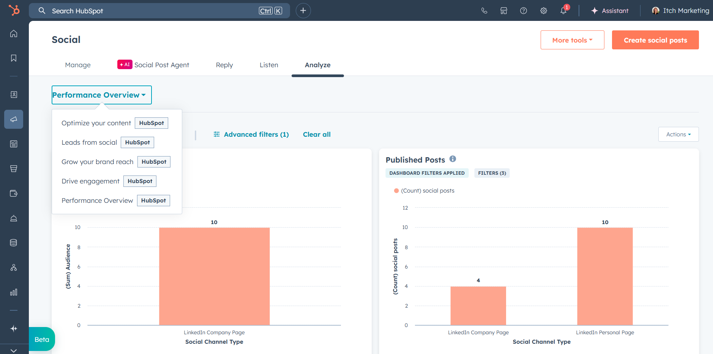713x354 pixels.
Task: Expand the Actions dropdown
Action: [x=678, y=134]
